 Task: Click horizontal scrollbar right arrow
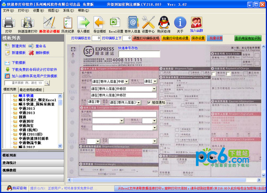coord(259,180)
